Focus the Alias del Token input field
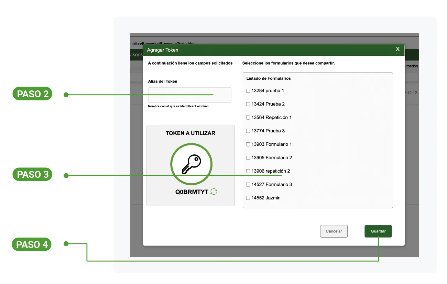The image size is (447, 284). 190,95
